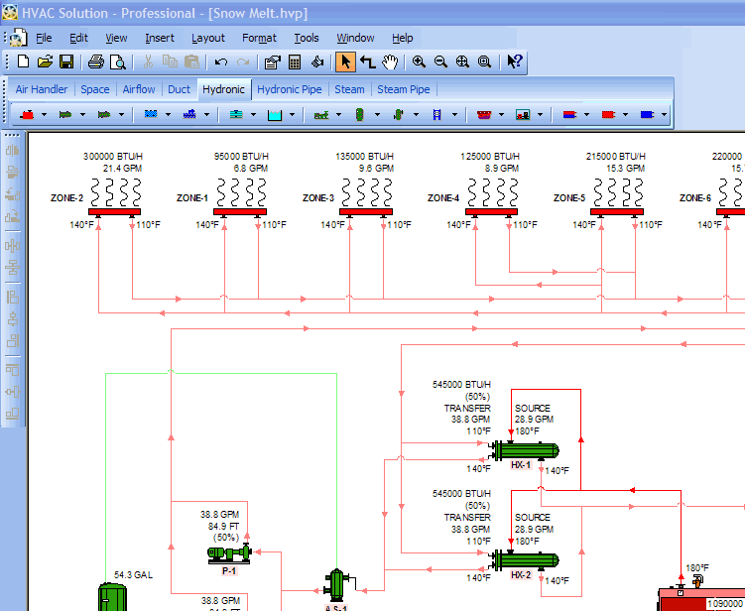Viewport: 745px width, 611px height.
Task: Click the zoom window magnifier icon
Action: coord(484,61)
